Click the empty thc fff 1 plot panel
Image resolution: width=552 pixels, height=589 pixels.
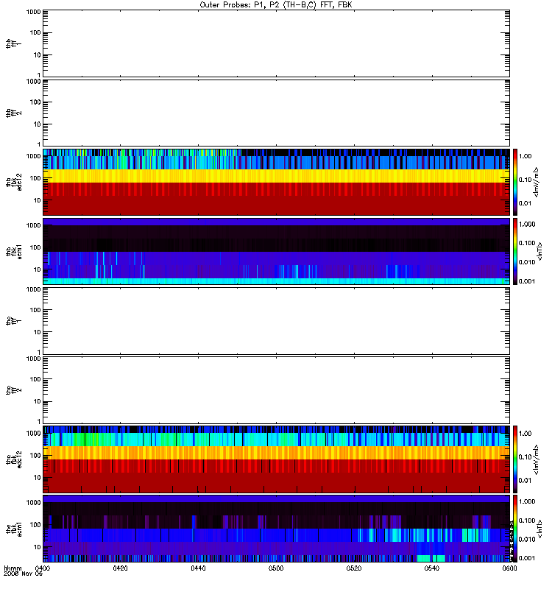276,321
